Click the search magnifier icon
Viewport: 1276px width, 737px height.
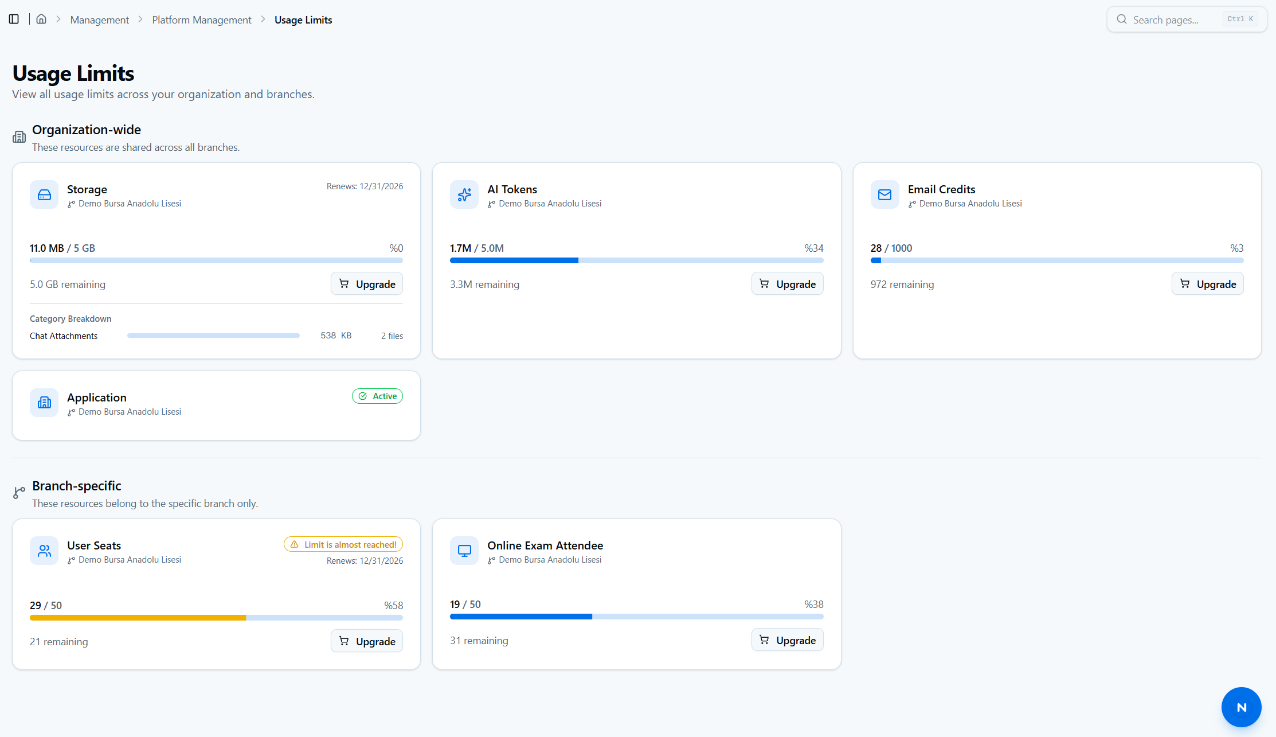[x=1122, y=20]
